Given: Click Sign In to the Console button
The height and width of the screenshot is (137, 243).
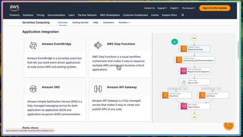Looking at the screenshot, I should (x=215, y=8).
